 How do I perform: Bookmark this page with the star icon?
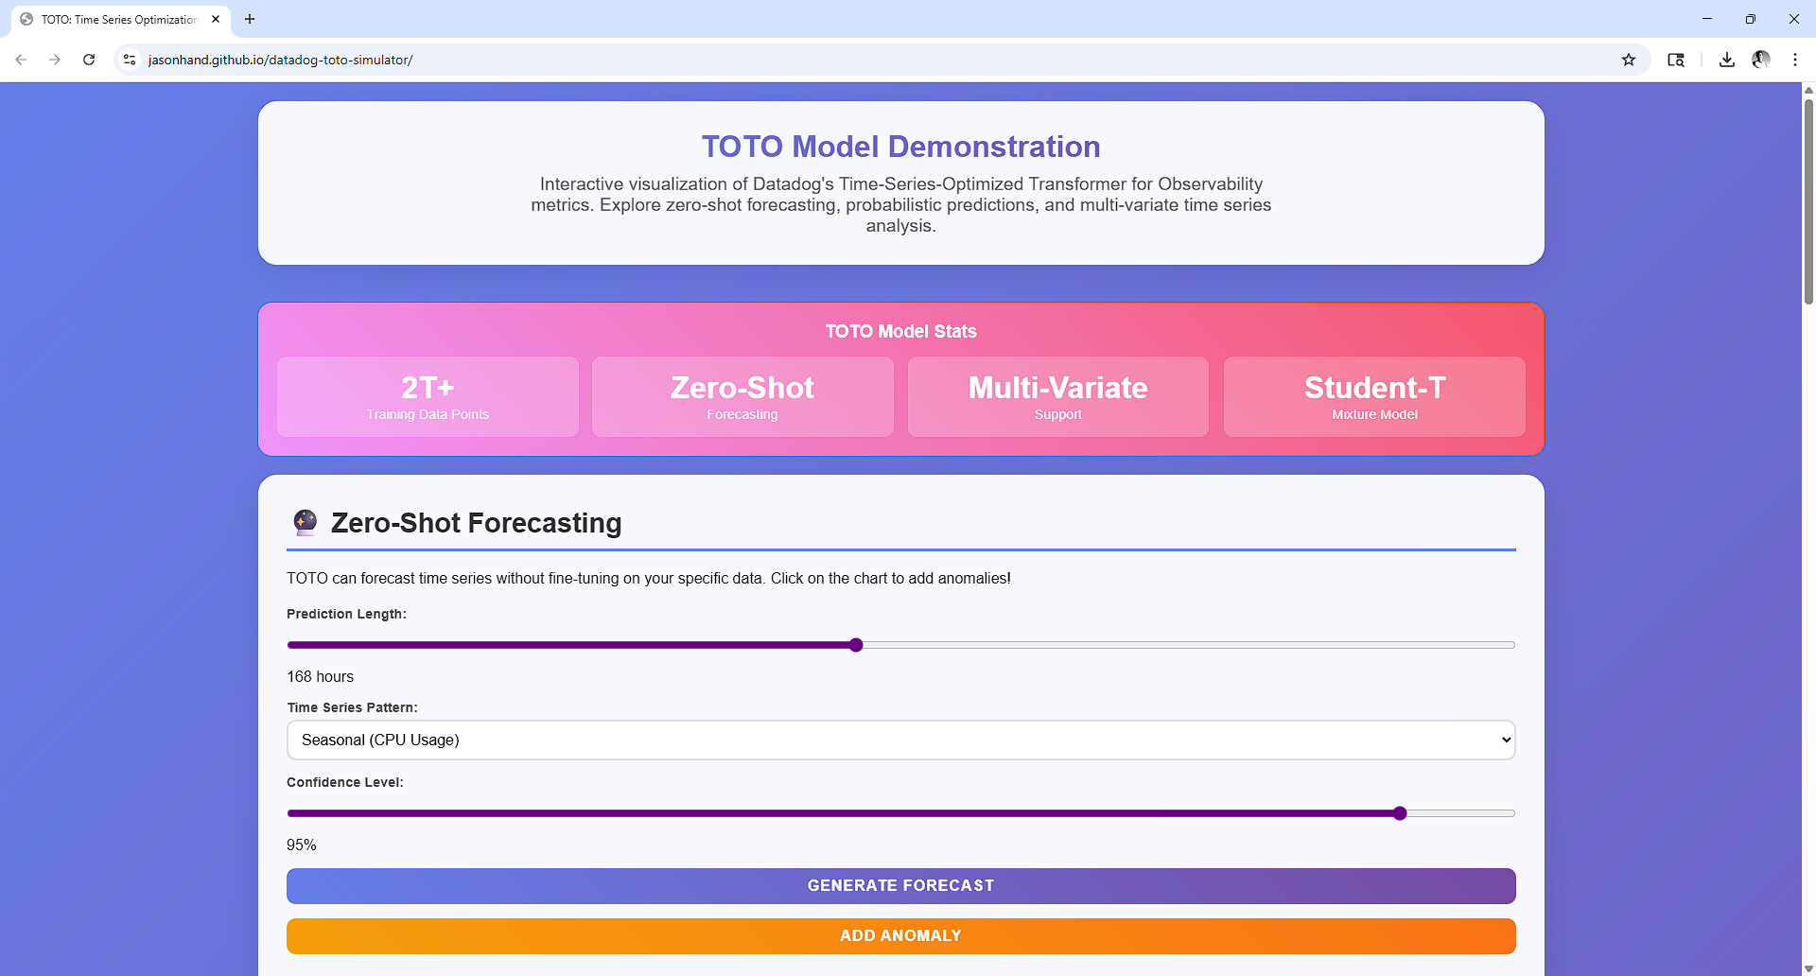1629,60
